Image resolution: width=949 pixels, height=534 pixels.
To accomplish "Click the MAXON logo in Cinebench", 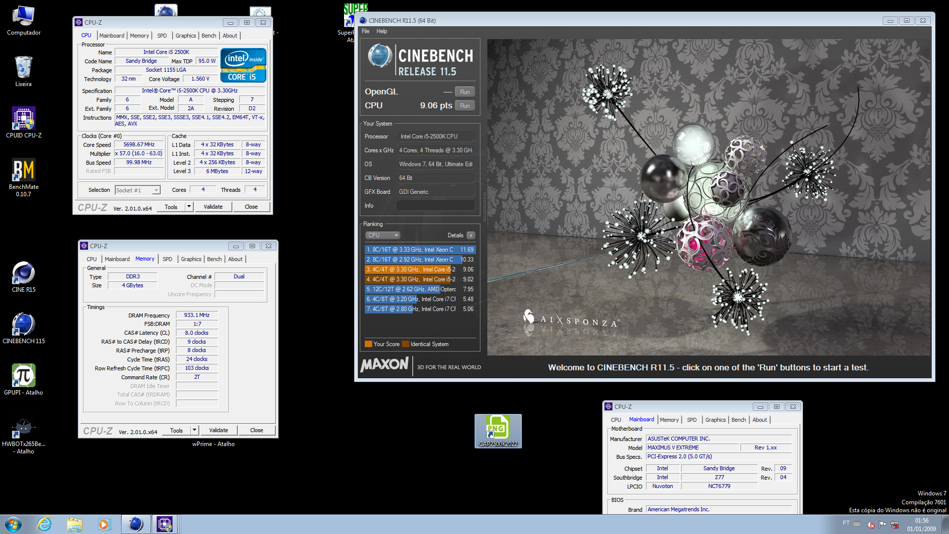I will tap(385, 365).
